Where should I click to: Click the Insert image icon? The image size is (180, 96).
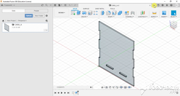click(x=164, y=13)
